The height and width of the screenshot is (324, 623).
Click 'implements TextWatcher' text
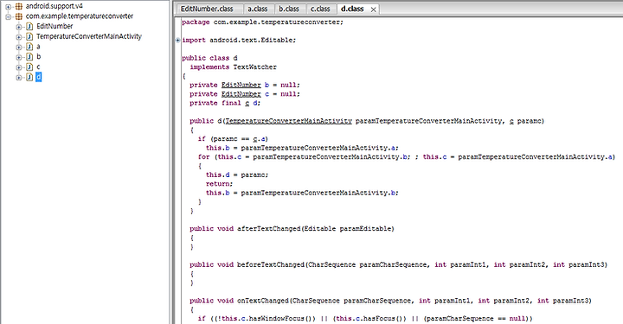click(x=233, y=67)
